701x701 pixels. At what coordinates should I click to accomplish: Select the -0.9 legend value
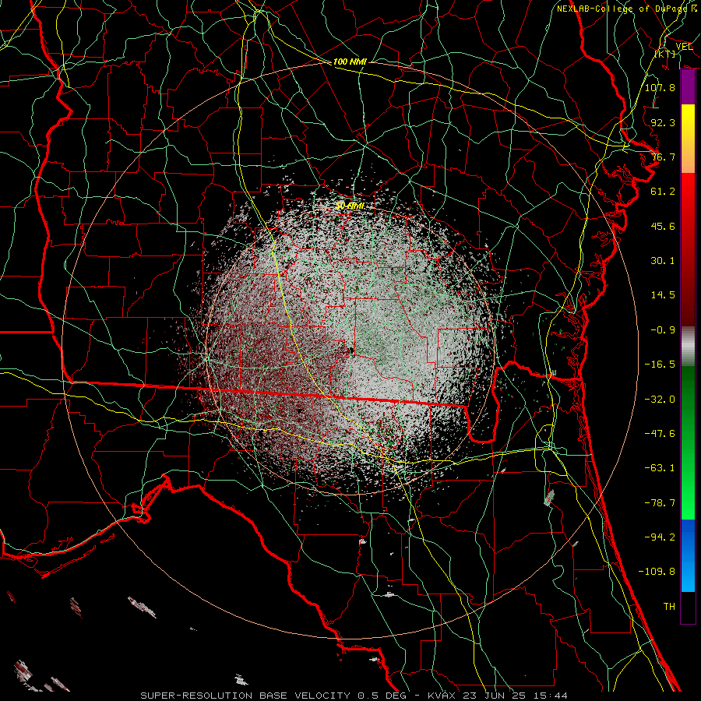[x=663, y=329]
